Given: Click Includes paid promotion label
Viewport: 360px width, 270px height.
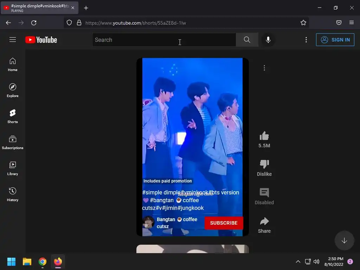Looking at the screenshot, I should 167,181.
